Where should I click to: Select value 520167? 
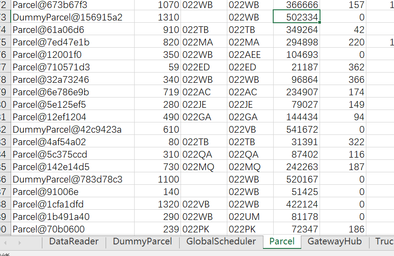point(296,179)
